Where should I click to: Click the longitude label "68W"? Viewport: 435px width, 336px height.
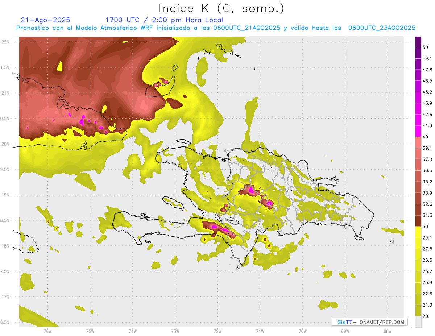[387, 331]
